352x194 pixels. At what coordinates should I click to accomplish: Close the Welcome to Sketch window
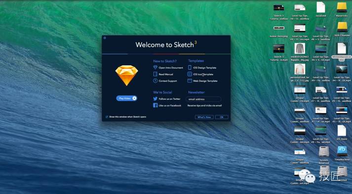(105, 38)
